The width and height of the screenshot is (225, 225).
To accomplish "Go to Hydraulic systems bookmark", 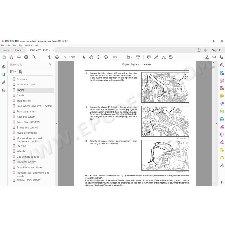I will [x=27, y=133].
